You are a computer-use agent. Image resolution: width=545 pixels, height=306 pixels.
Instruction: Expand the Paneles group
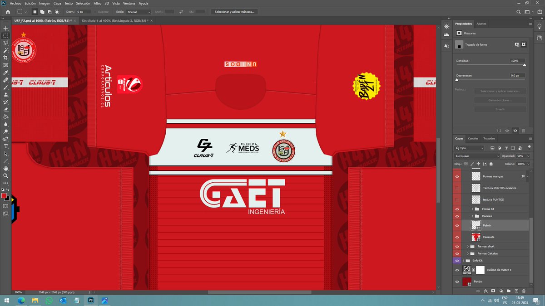[472, 216]
